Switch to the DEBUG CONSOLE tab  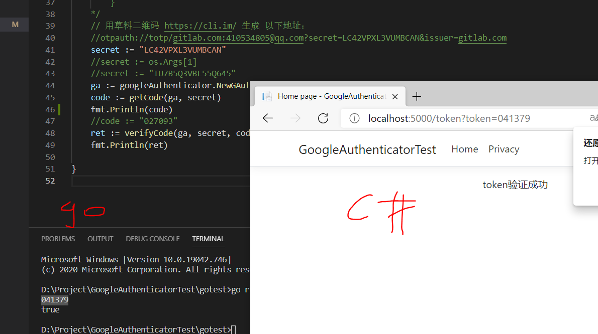pos(152,239)
